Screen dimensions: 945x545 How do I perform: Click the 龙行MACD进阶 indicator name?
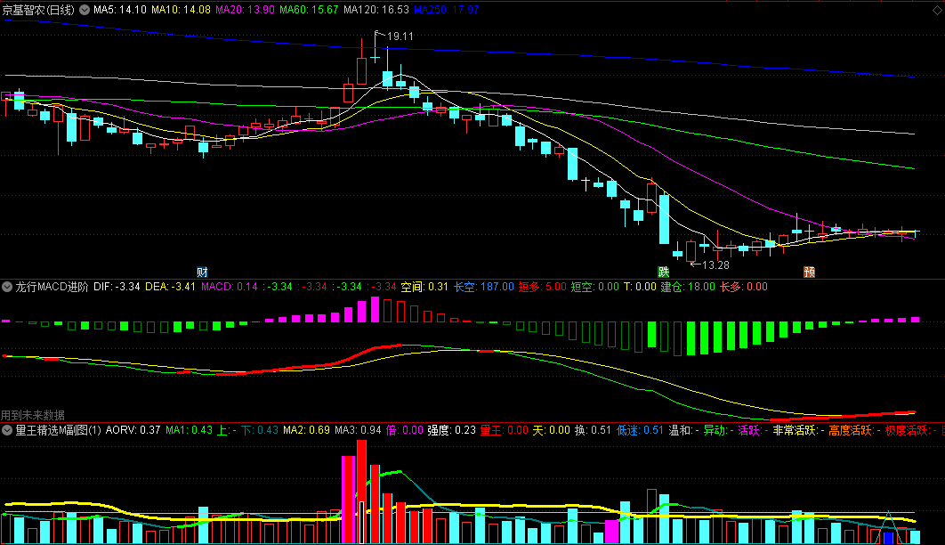coord(52,287)
